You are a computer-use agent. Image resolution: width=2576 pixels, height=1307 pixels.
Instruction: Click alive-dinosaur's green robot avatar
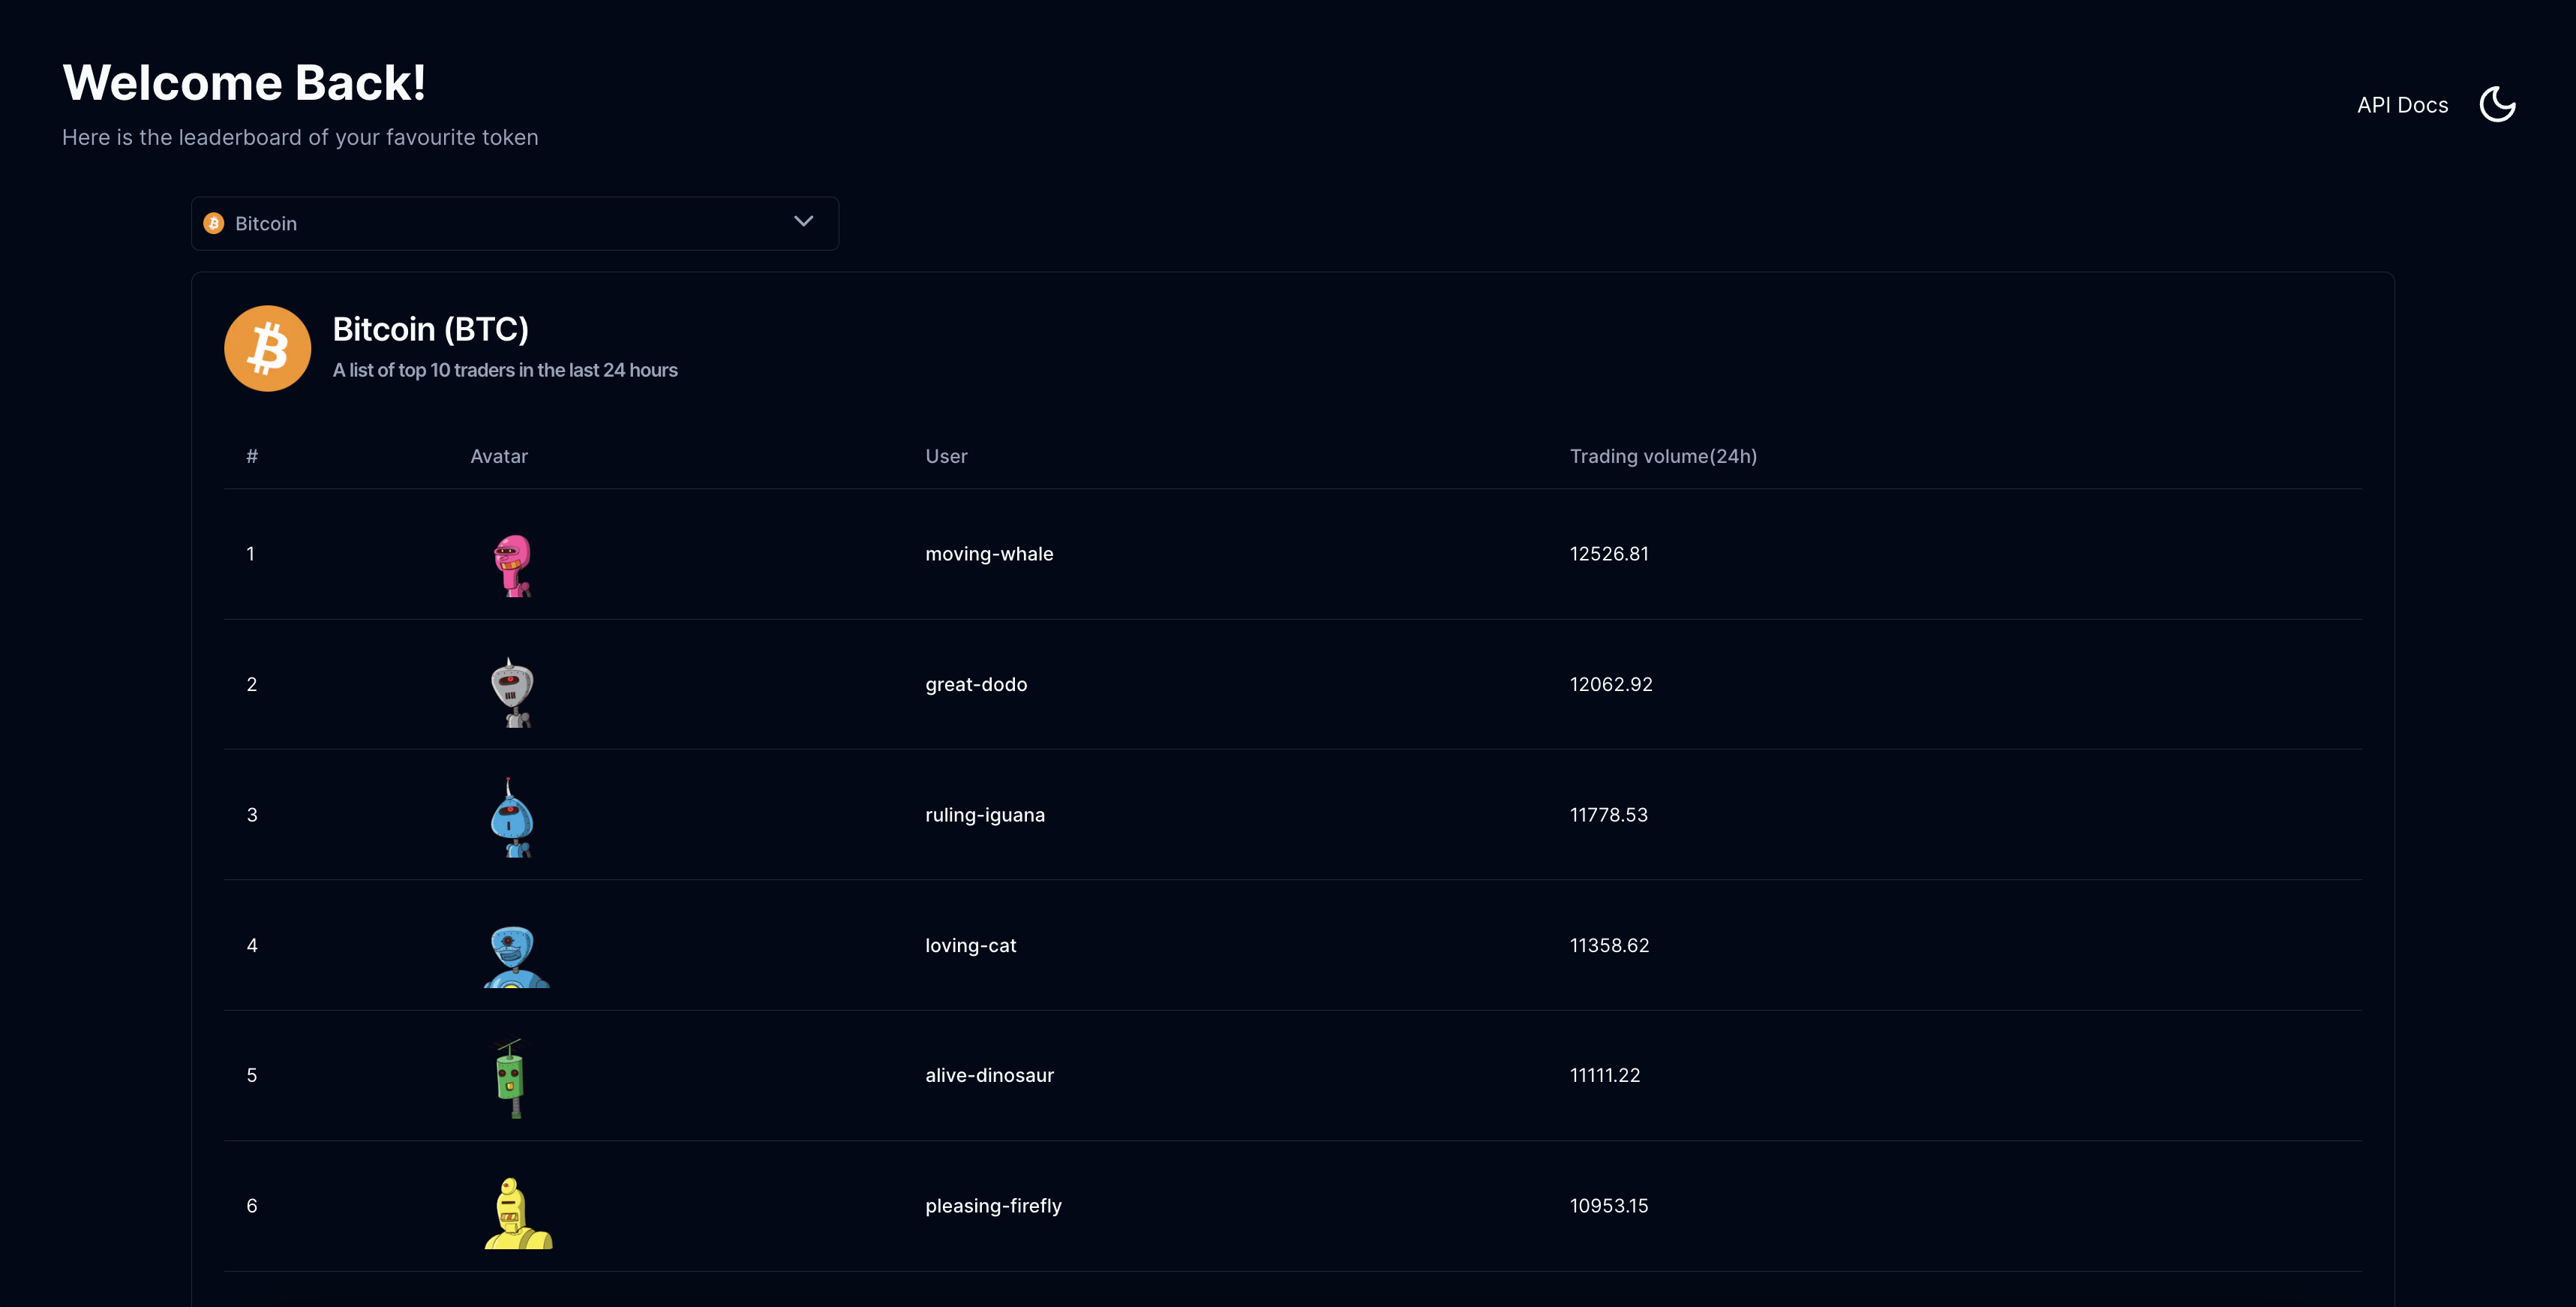coord(510,1078)
